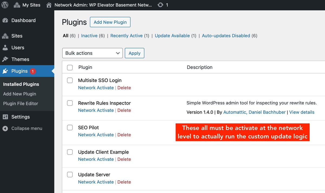
Task: Check the Multisite SSO Login checkbox
Action: (70, 80)
